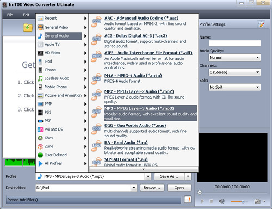Viewport: 272px width, 209px height.
Task: Mute with the volume speaker icon
Action: click(221, 201)
